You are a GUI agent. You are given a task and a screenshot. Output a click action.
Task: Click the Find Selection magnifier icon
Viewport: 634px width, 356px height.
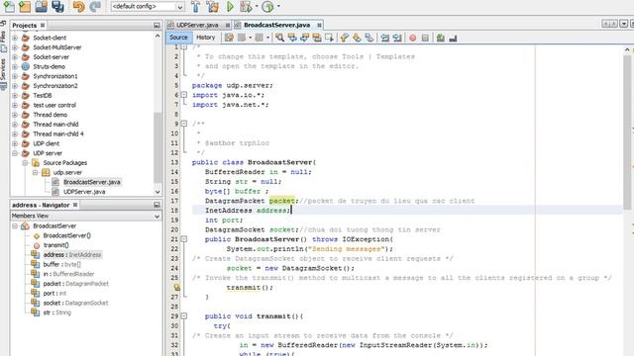(x=279, y=38)
